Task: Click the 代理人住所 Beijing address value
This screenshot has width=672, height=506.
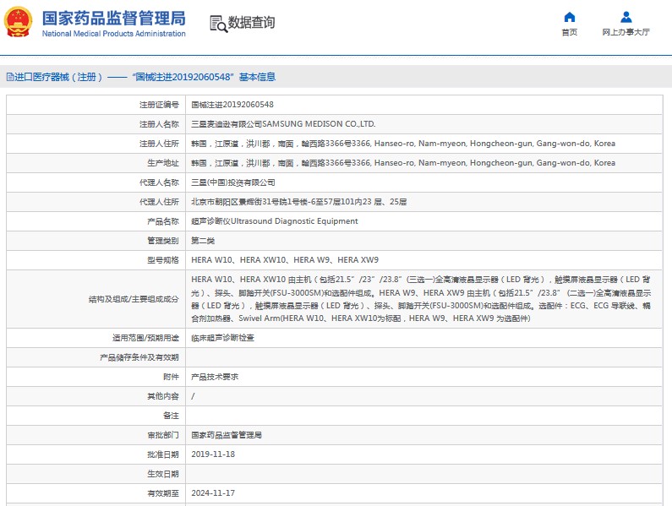Action: tap(298, 202)
